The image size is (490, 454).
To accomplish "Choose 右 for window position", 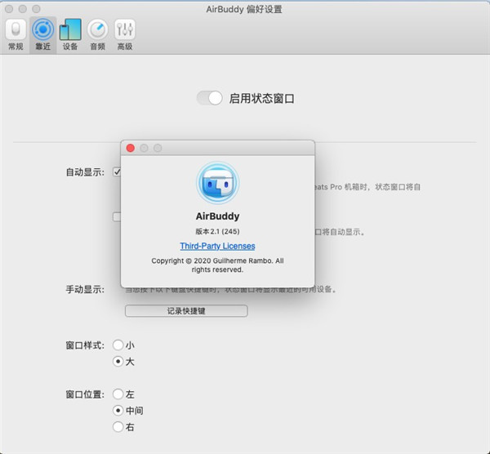I will (118, 426).
